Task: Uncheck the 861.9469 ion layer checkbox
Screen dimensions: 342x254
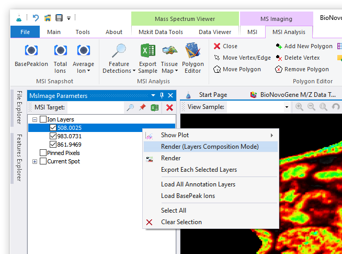Action: (x=52, y=145)
